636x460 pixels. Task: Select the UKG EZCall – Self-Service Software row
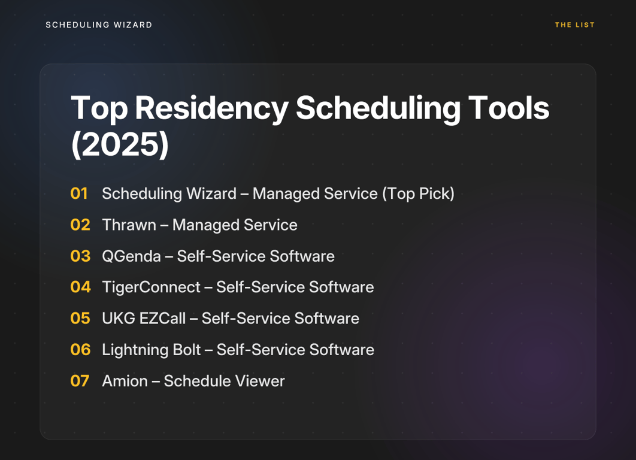pyautogui.click(x=214, y=318)
